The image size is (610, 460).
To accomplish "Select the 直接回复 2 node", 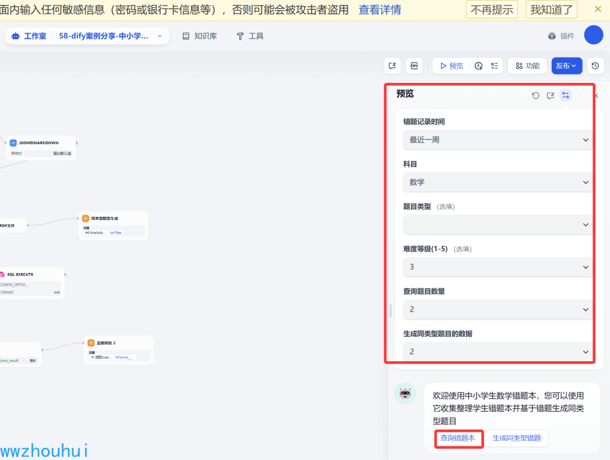I will [119, 350].
